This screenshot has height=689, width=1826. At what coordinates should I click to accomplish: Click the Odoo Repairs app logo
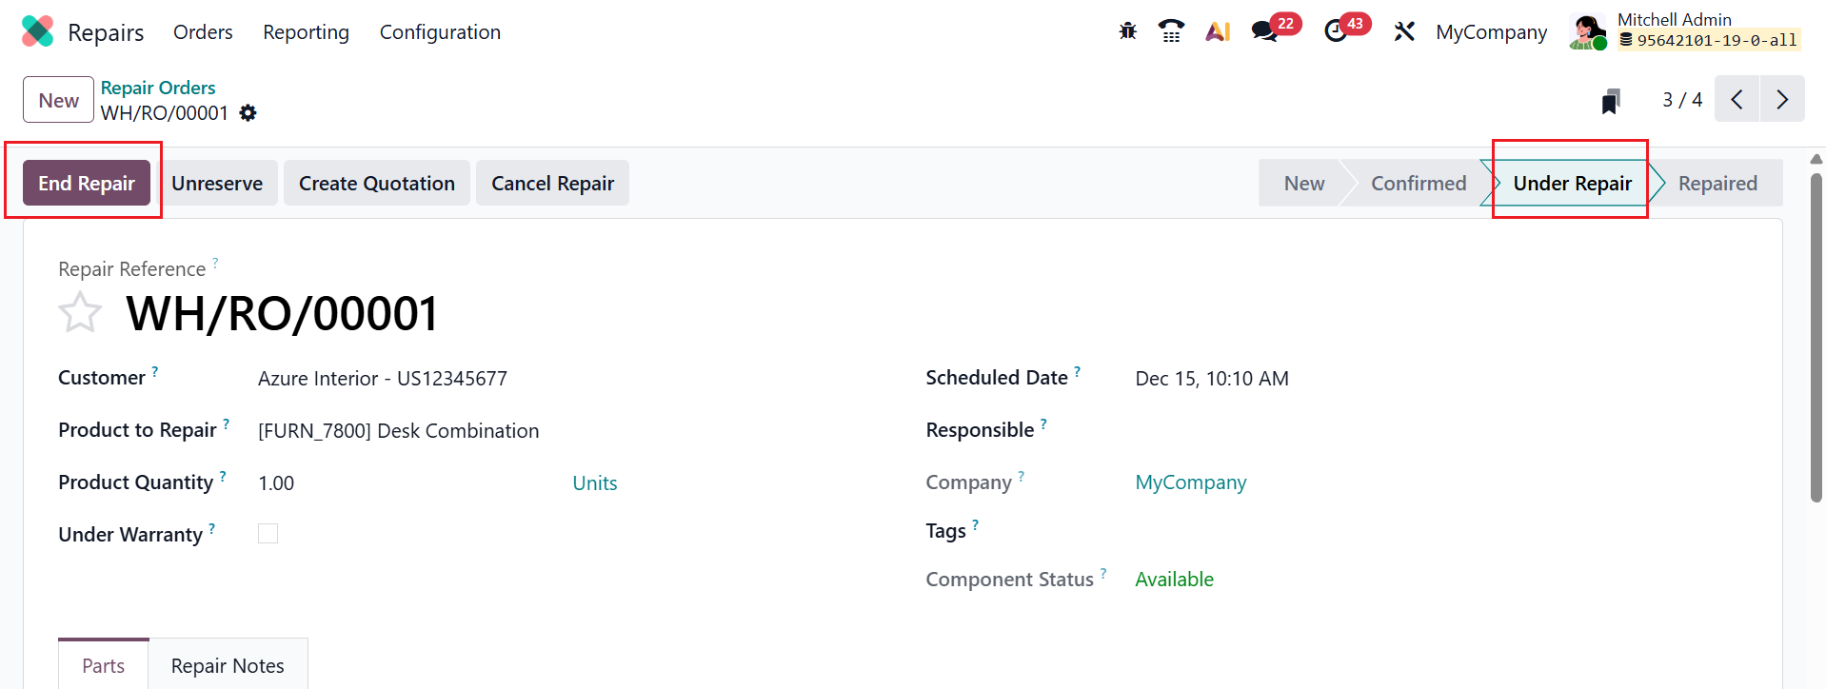tap(38, 31)
